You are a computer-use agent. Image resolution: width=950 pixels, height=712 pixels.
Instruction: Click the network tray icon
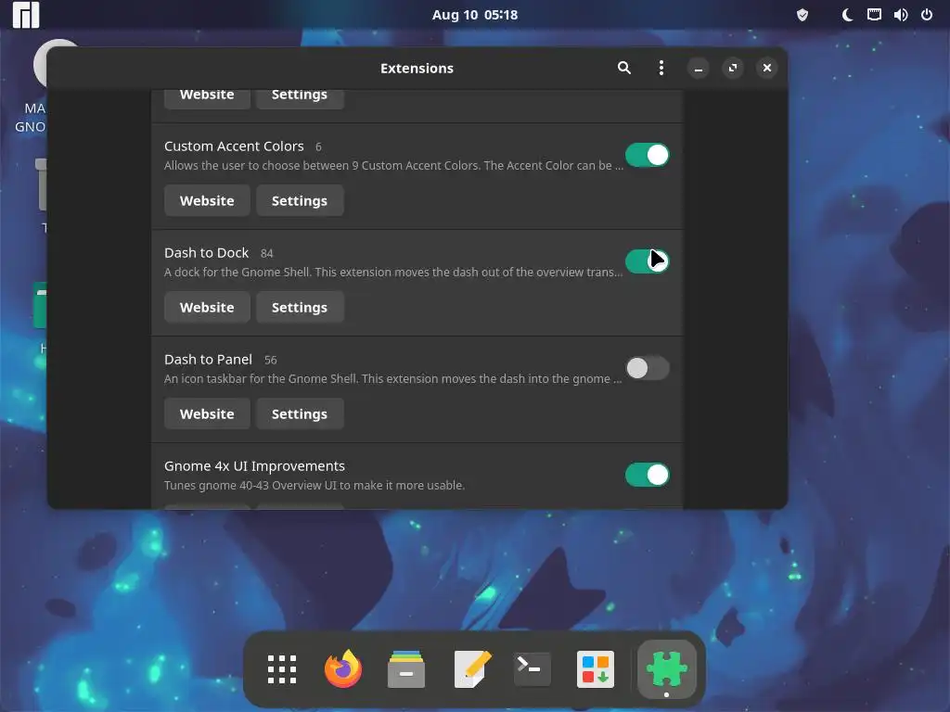pos(874,15)
